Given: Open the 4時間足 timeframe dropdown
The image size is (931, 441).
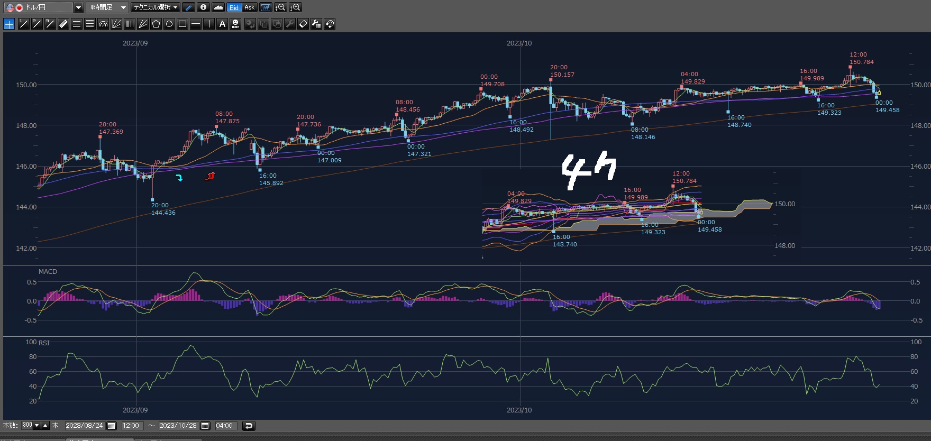Looking at the screenshot, I should pos(123,7).
